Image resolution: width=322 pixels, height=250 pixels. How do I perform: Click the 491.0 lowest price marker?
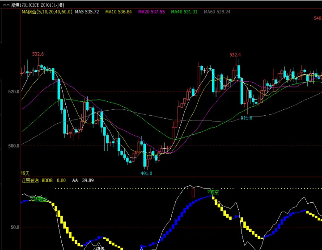pyautogui.click(x=147, y=173)
